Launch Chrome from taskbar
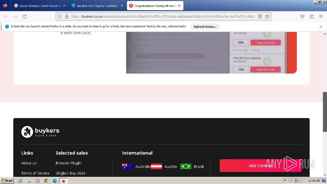Screen dimensions: 327x184 click(x=46, y=181)
